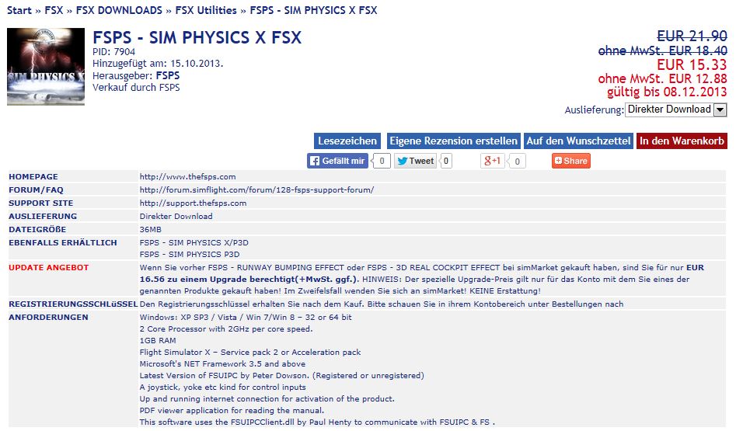Open the SIM PHYSICS X product thumbnail
736x431 pixels.
click(x=46, y=67)
